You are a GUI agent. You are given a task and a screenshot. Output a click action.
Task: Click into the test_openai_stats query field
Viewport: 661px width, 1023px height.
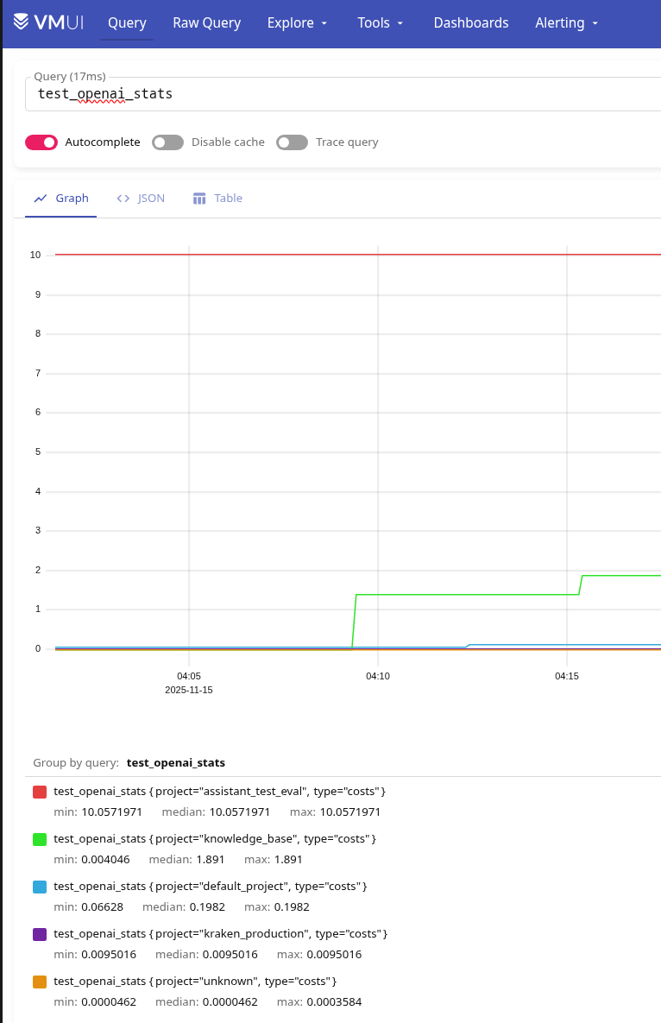(x=345, y=93)
